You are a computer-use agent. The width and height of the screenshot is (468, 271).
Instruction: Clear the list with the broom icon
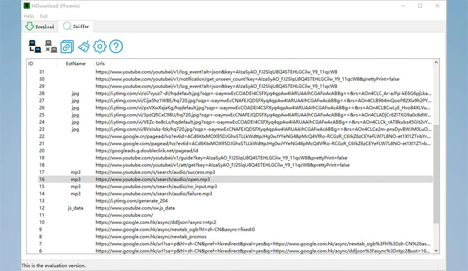pos(83,46)
